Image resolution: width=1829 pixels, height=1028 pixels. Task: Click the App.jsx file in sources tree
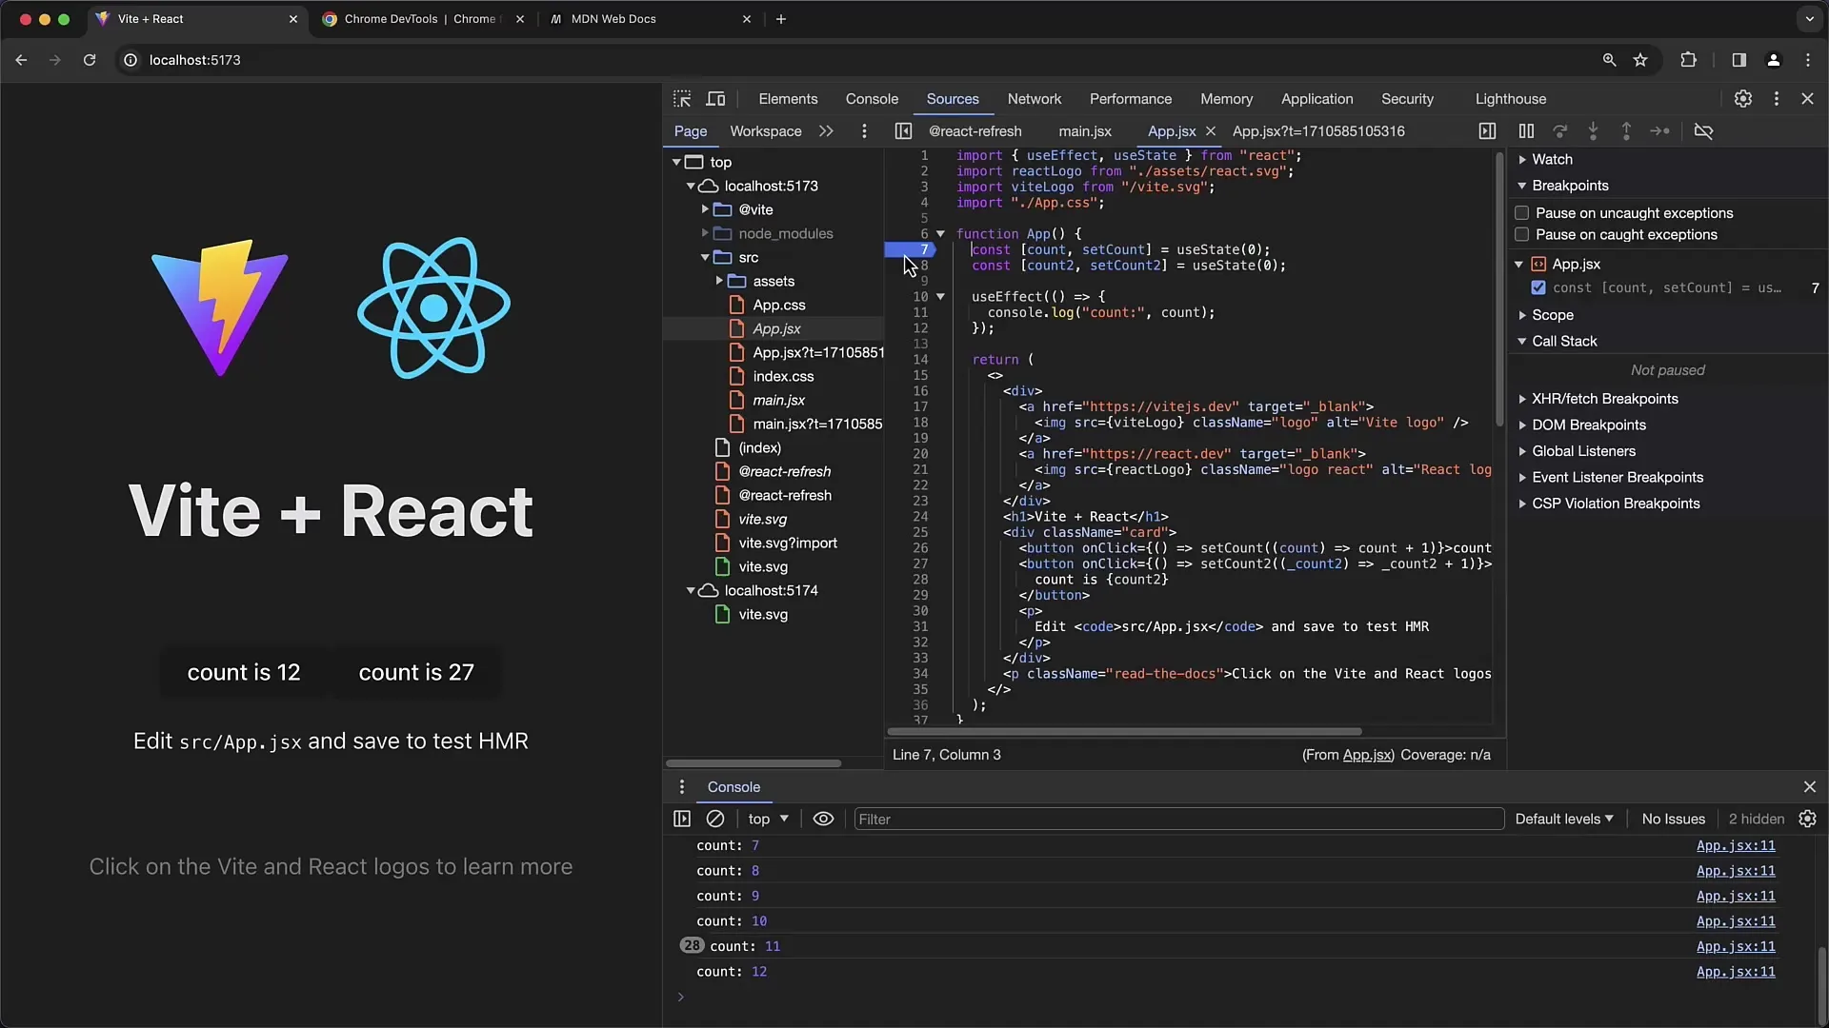point(776,327)
